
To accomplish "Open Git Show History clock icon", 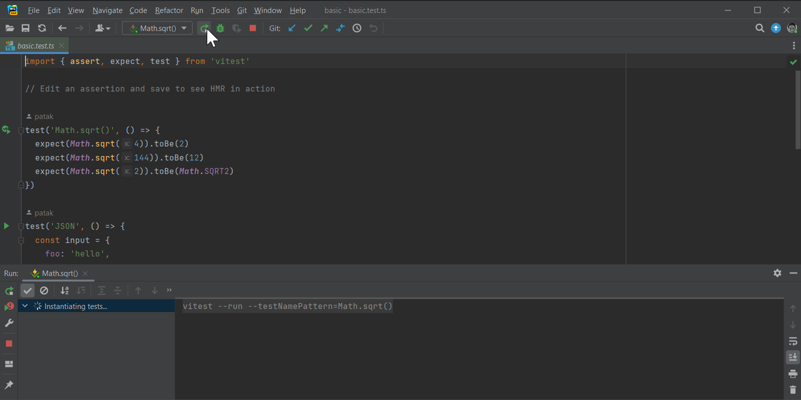I will pyautogui.click(x=357, y=28).
